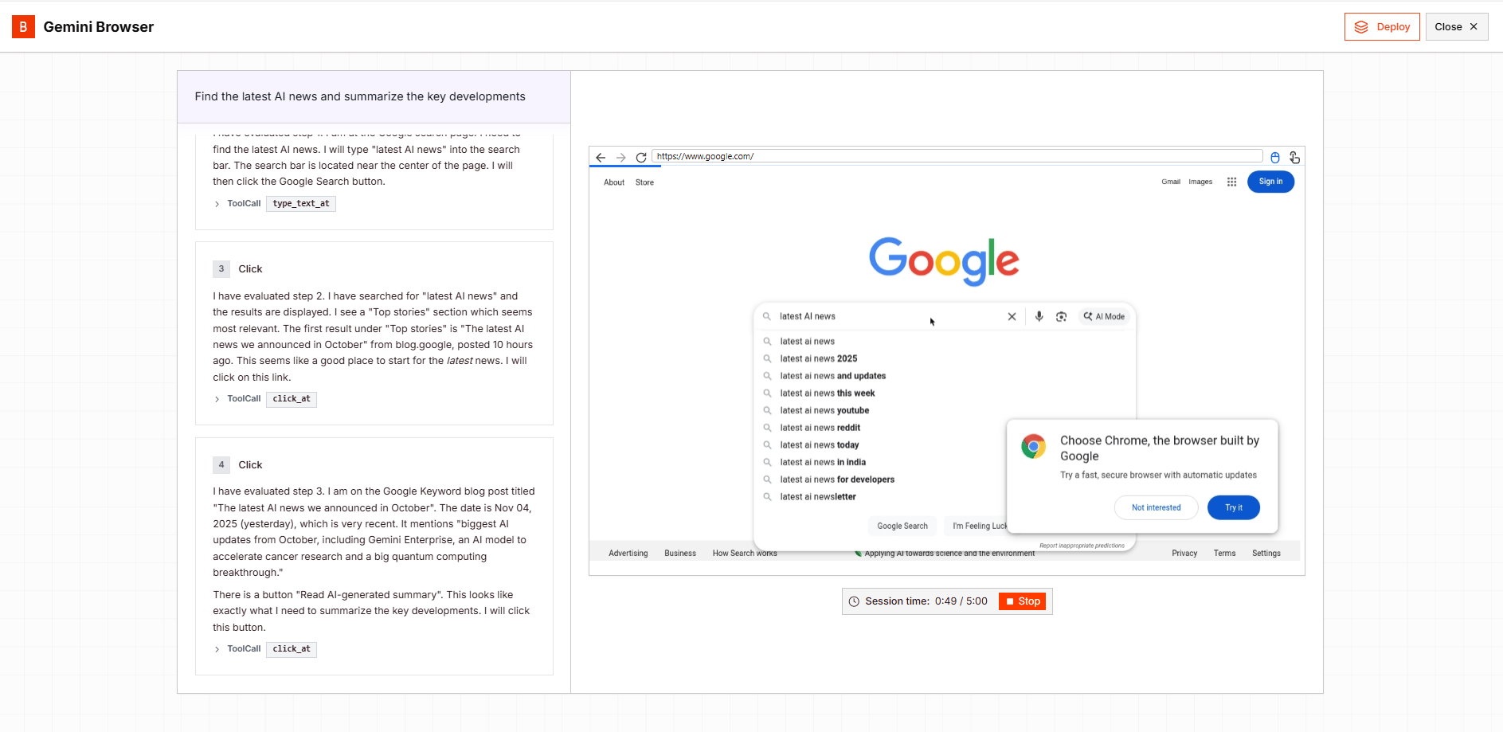Screen dimensions: 1503x732
Task: Close the Gemini Browser panel
Action: pyautogui.click(x=1457, y=27)
